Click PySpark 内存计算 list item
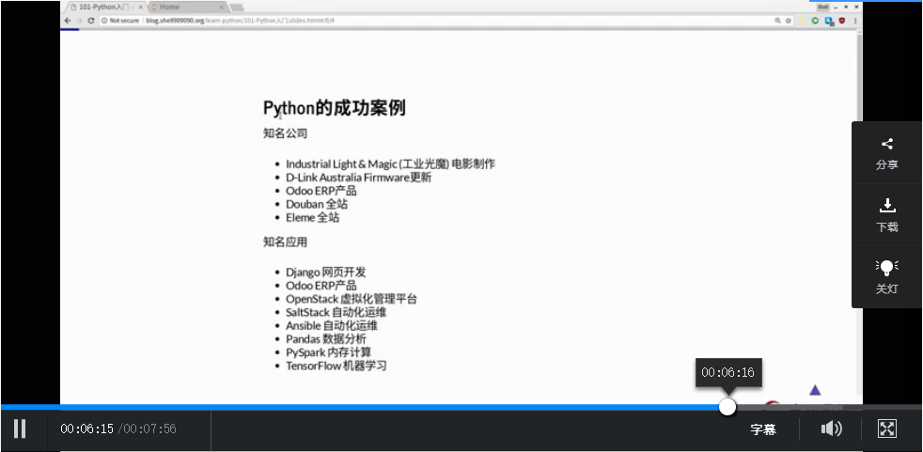The width and height of the screenshot is (923, 452). click(328, 352)
